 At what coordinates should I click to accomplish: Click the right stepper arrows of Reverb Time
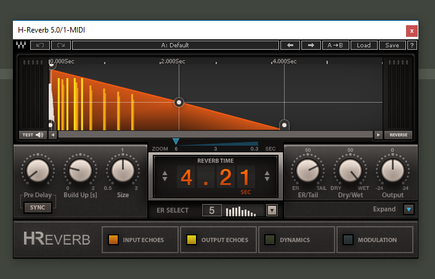click(267, 176)
